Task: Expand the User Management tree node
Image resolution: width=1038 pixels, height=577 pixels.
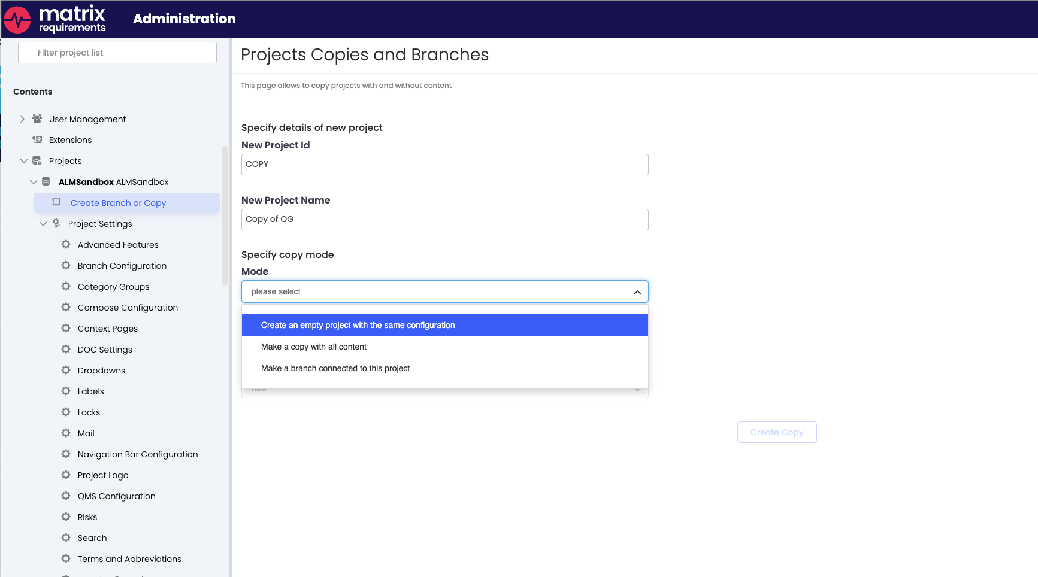Action: (x=22, y=119)
